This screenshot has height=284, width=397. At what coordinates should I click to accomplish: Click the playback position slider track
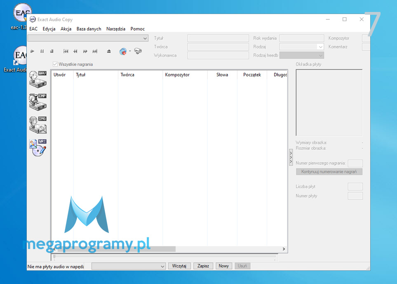coord(165,257)
